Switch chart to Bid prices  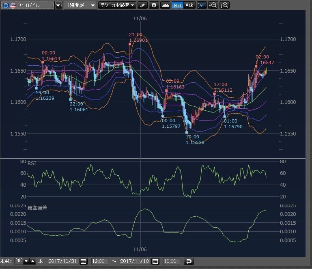(177, 5)
